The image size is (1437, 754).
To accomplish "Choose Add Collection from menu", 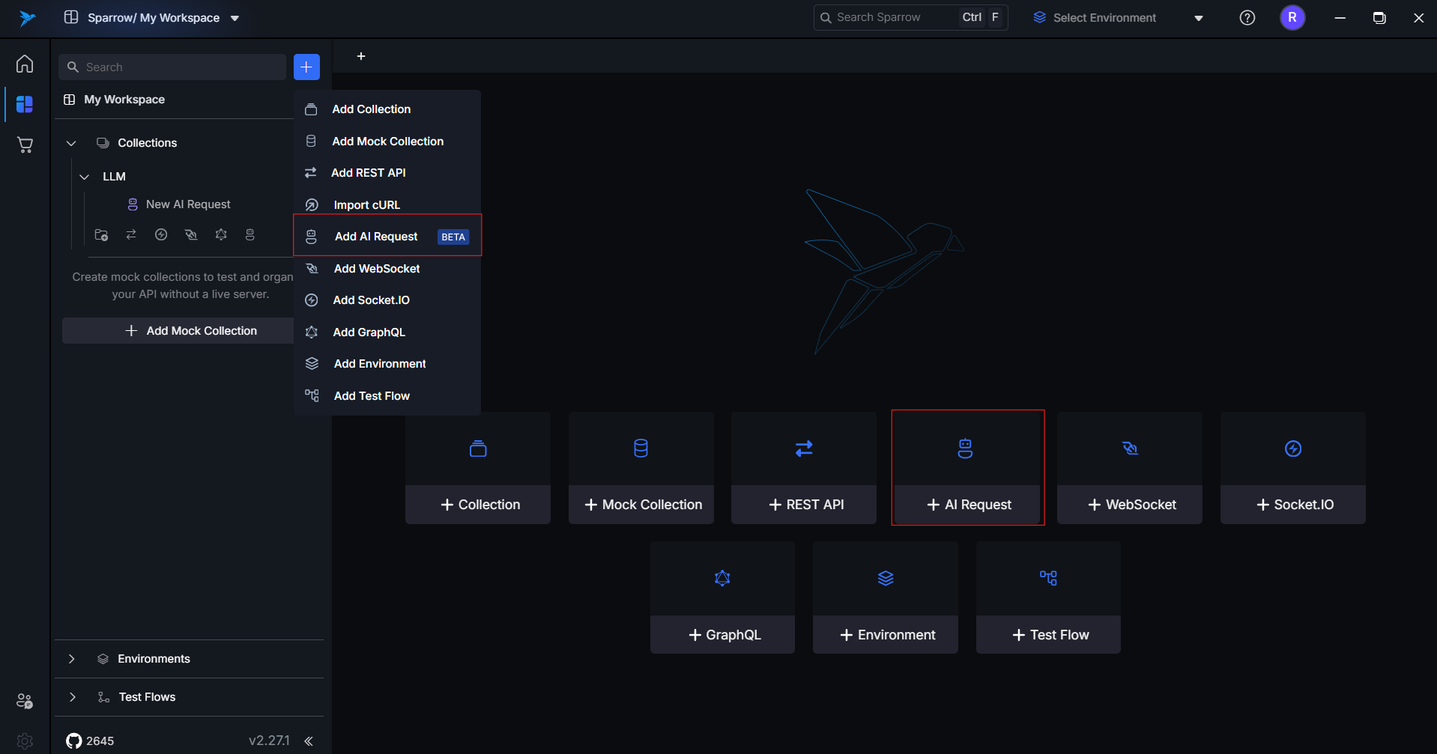I will pyautogui.click(x=387, y=109).
